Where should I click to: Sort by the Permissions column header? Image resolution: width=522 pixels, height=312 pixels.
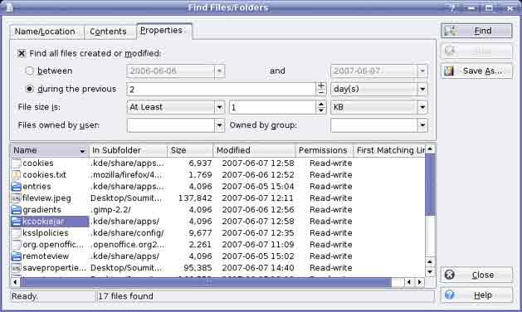(324, 150)
